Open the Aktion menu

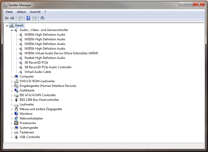pos(21,12)
